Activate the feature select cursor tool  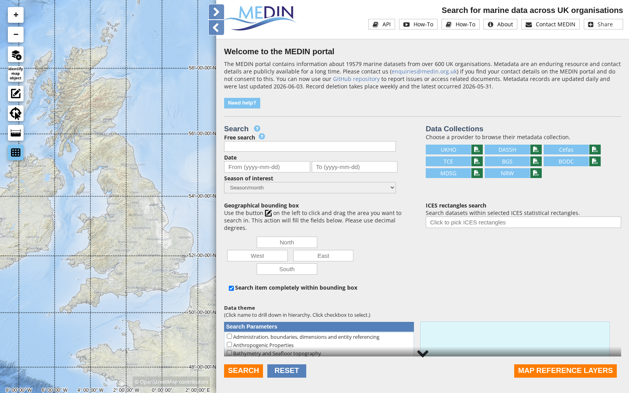tap(16, 113)
